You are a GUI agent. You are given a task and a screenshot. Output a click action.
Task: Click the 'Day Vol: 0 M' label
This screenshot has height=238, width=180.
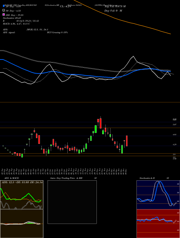(x=113, y=11)
